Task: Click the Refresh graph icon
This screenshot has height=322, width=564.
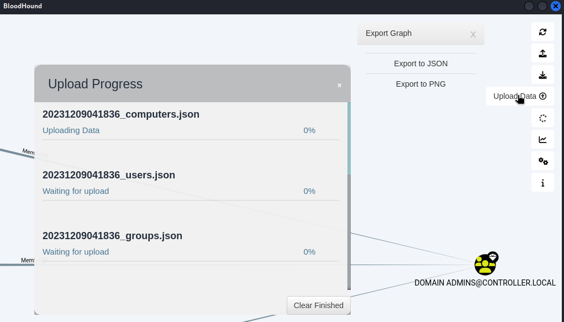Action: [542, 32]
